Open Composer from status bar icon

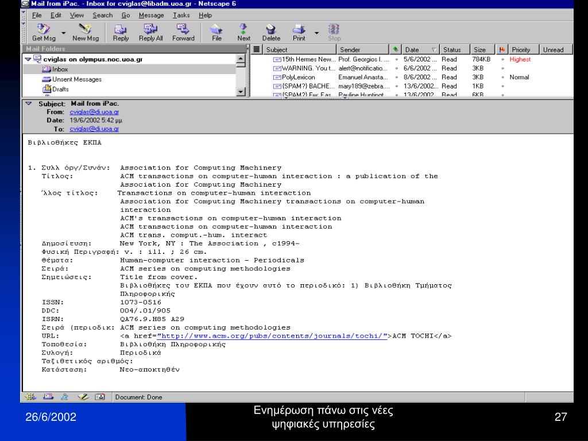point(83,397)
